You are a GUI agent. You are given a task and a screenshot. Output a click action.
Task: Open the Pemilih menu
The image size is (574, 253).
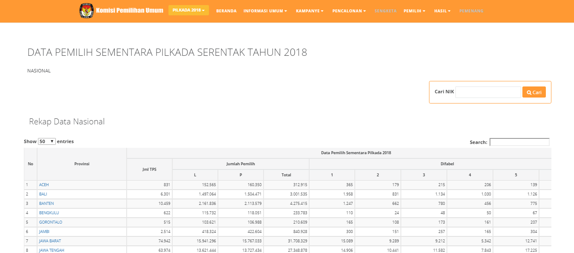click(x=414, y=11)
